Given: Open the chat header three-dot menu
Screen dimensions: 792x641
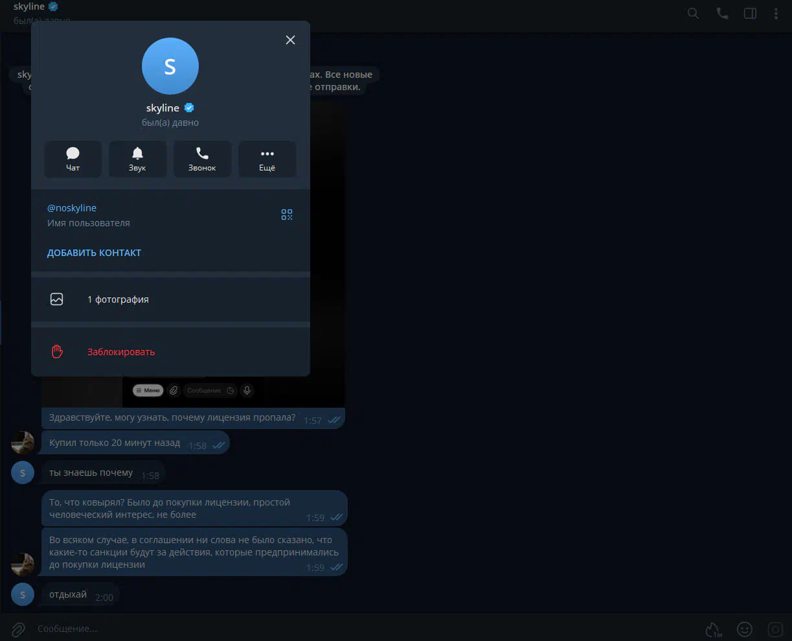Looking at the screenshot, I should [x=776, y=14].
